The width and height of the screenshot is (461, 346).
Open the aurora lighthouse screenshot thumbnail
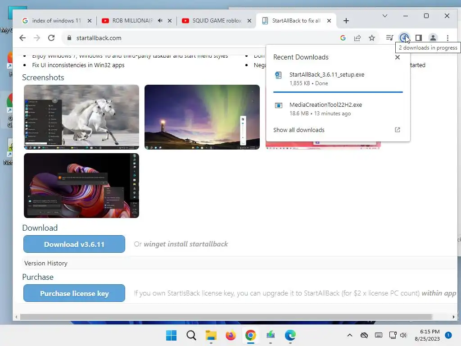(202, 117)
